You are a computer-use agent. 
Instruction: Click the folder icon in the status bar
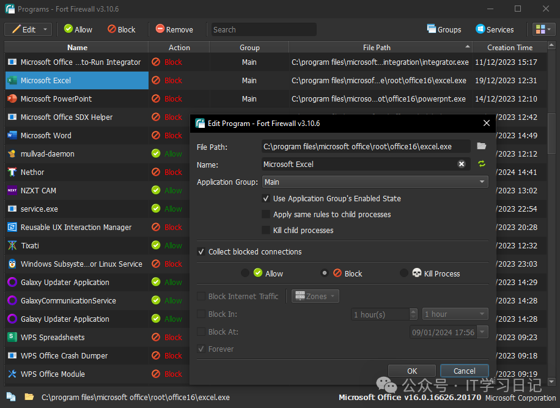(29, 397)
